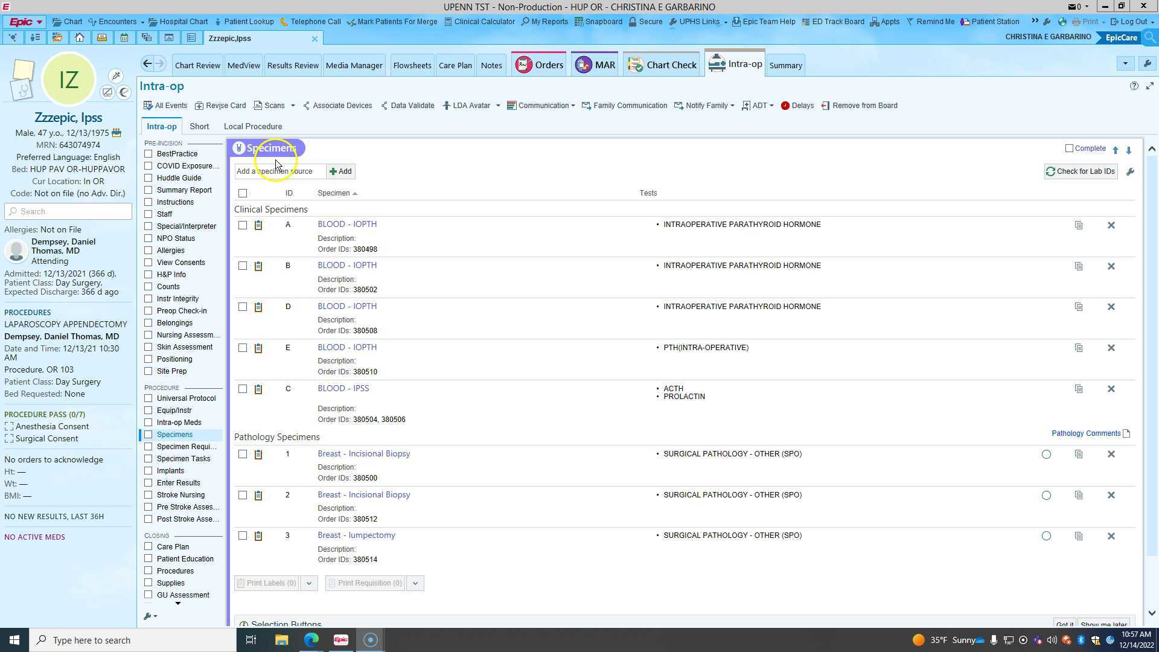
Task: Open the Chart Review tab
Action: (x=197, y=65)
